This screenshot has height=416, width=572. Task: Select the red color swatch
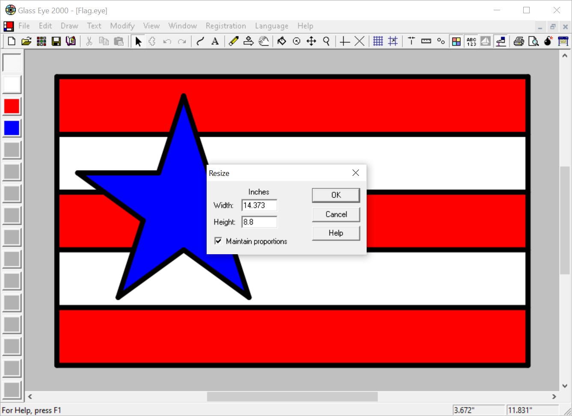coord(12,106)
